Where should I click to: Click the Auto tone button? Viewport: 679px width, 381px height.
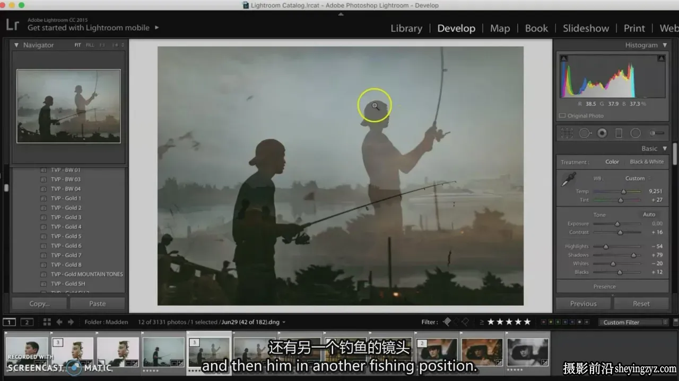click(649, 214)
